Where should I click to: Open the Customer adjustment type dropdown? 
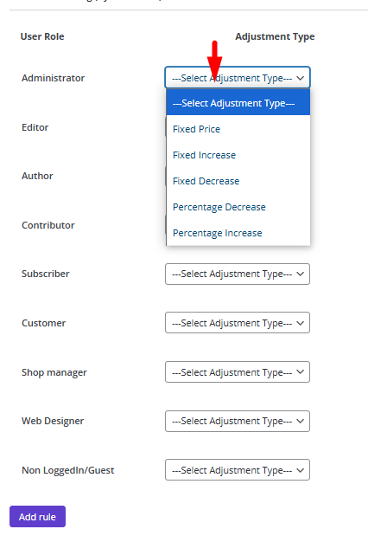(x=238, y=322)
